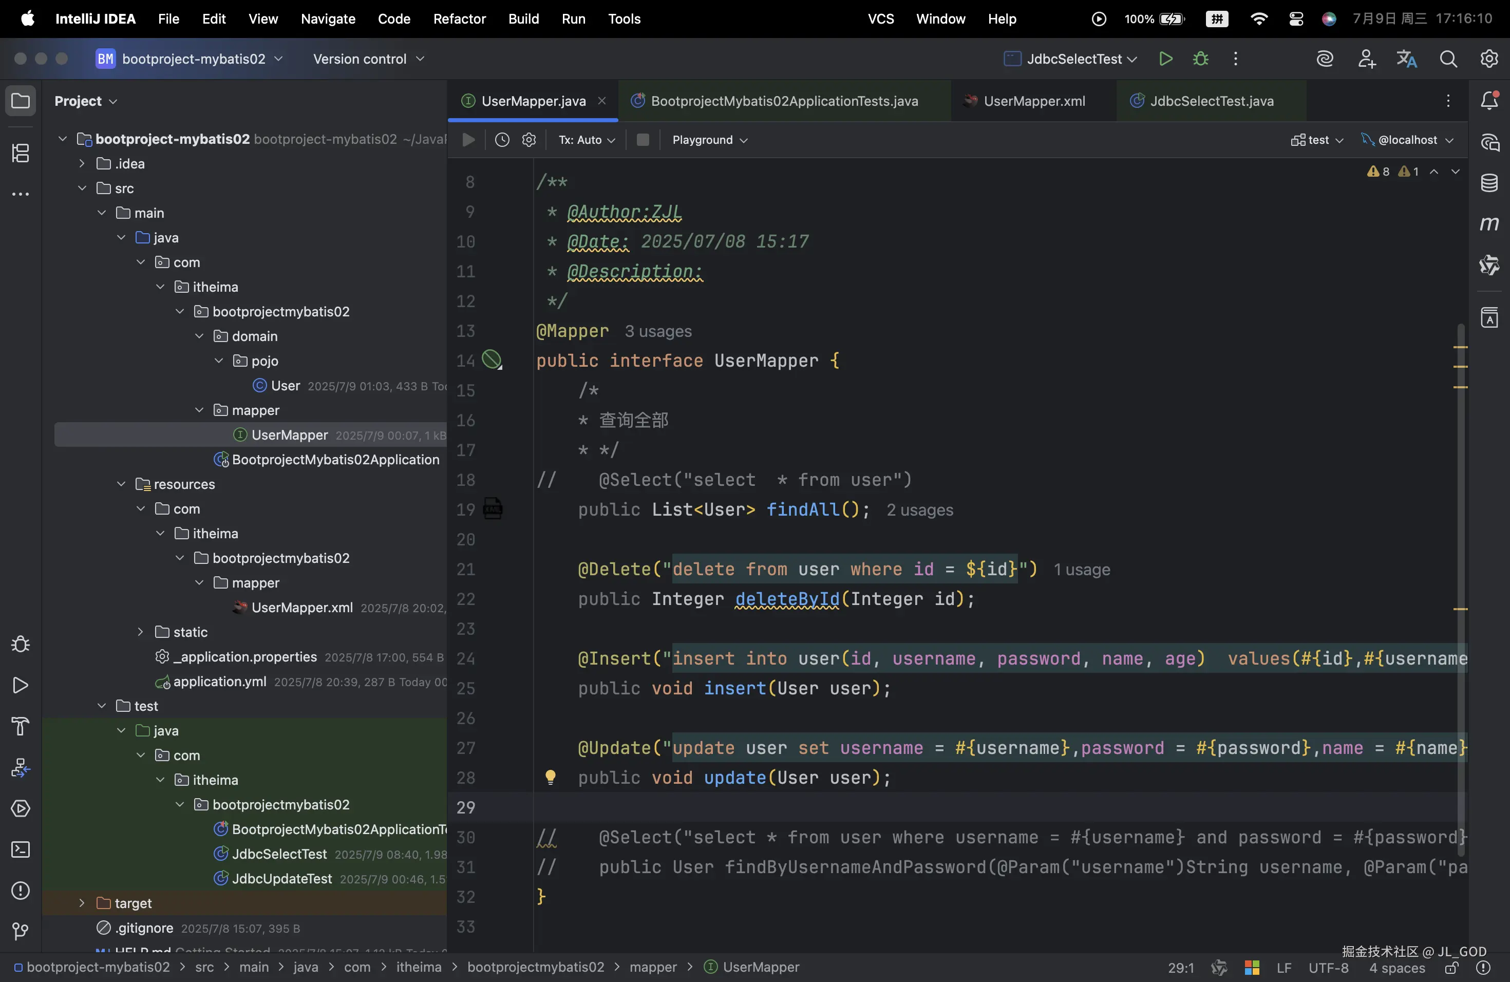The width and height of the screenshot is (1510, 982).
Task: Open Search Everywhere magnifier icon
Action: point(1448,59)
